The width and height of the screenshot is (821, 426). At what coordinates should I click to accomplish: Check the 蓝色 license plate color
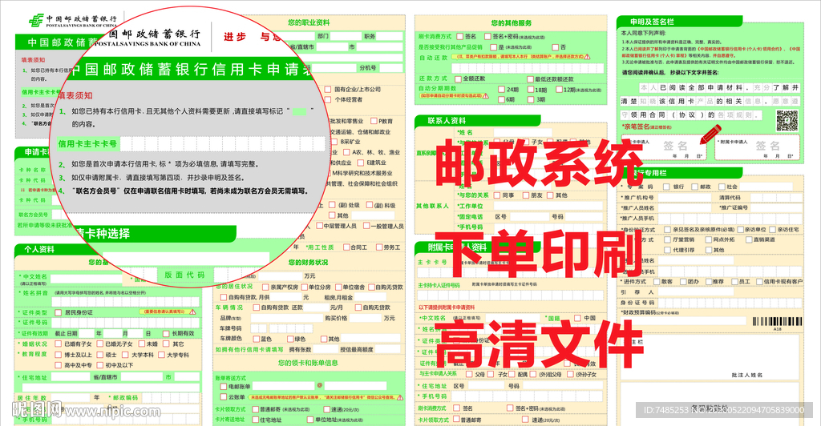[254, 339]
